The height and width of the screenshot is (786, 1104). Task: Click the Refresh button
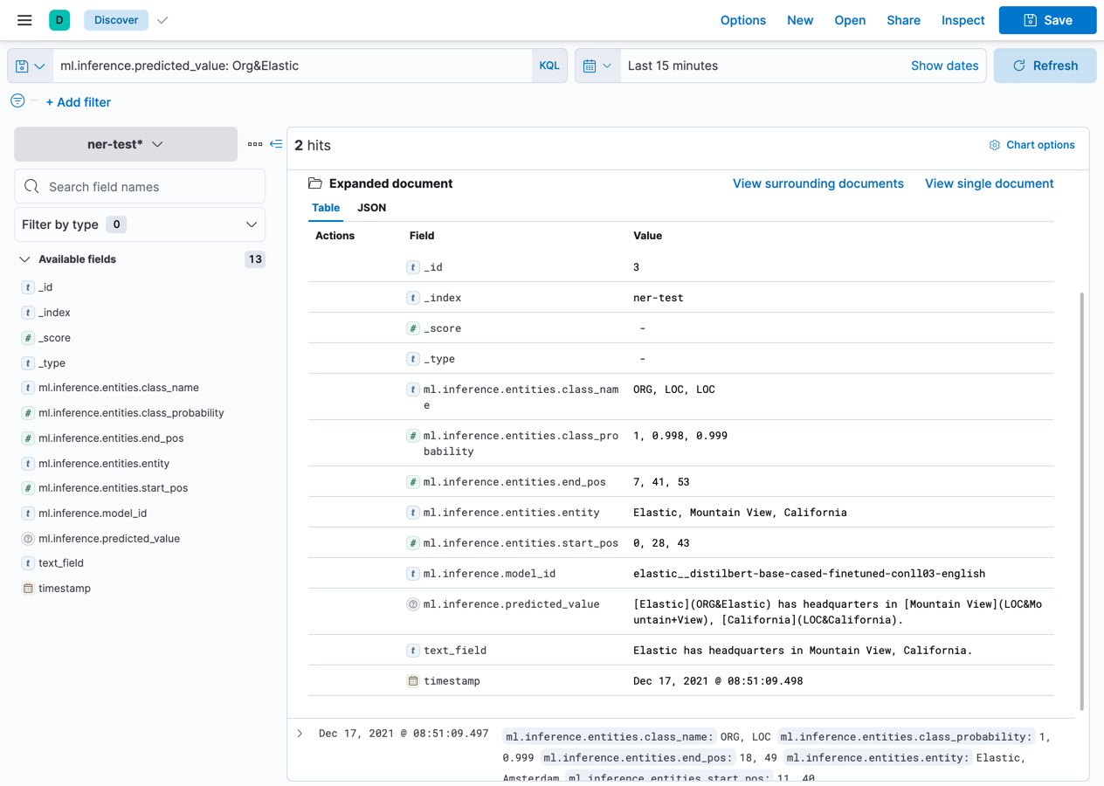pos(1045,65)
